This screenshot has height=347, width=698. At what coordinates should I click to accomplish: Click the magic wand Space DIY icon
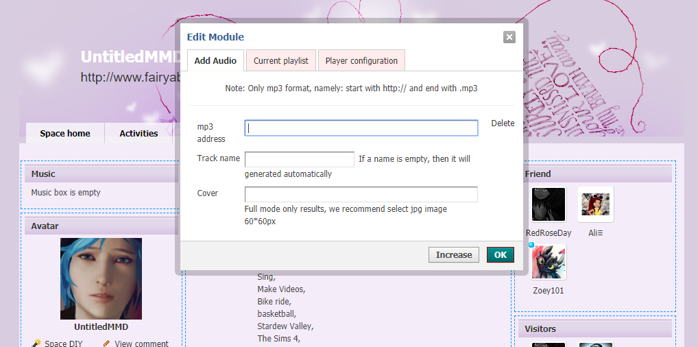[x=36, y=343]
